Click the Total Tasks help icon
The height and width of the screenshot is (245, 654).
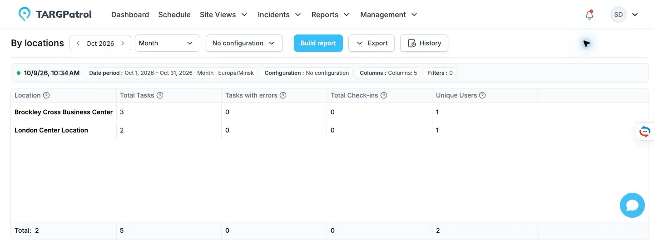point(160,95)
